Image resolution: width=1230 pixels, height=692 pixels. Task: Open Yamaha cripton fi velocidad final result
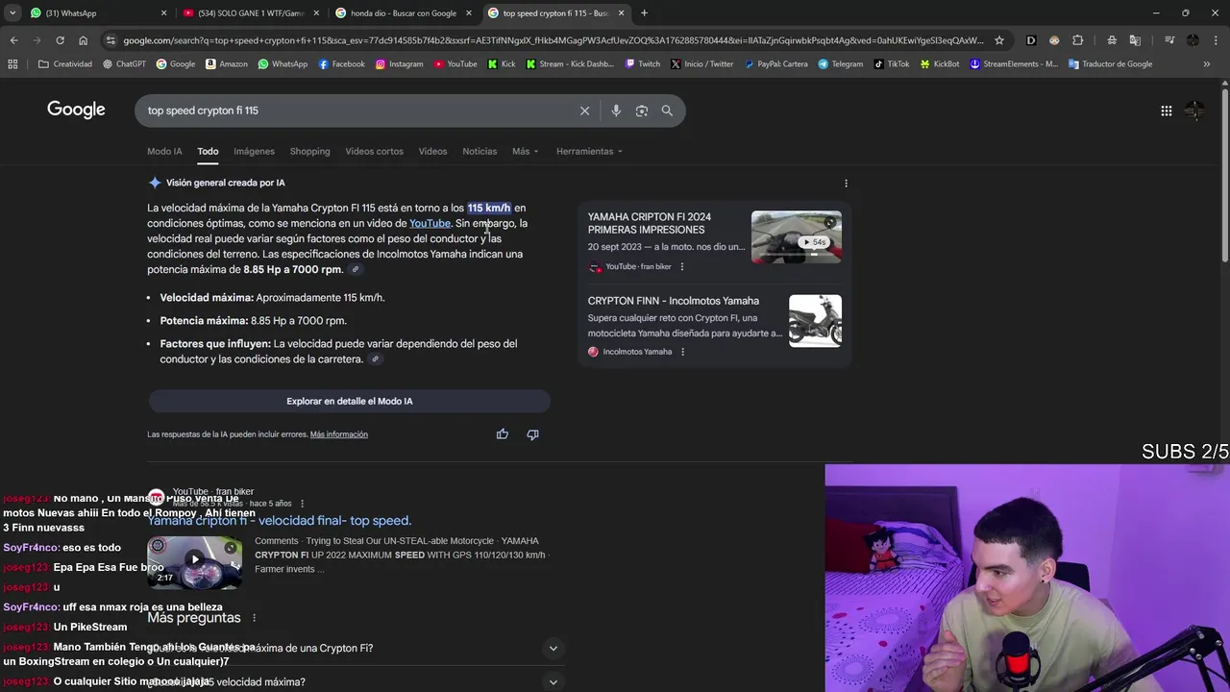click(280, 521)
